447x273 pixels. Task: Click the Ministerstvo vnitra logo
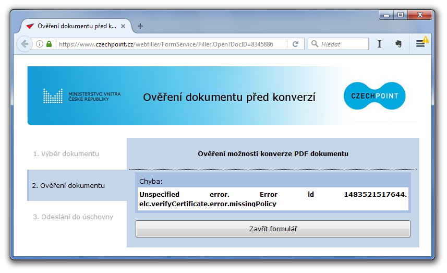click(82, 96)
